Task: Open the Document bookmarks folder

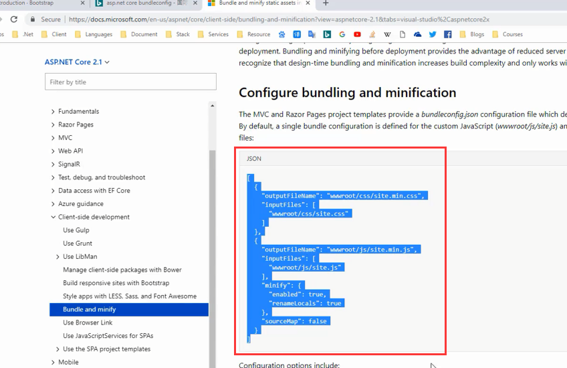Action: tap(139, 34)
